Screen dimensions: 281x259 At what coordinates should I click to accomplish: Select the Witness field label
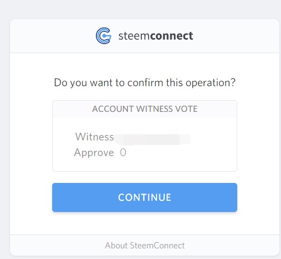(94, 136)
